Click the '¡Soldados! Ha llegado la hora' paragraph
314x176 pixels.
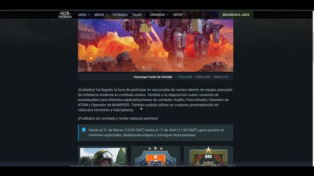pos(155,100)
